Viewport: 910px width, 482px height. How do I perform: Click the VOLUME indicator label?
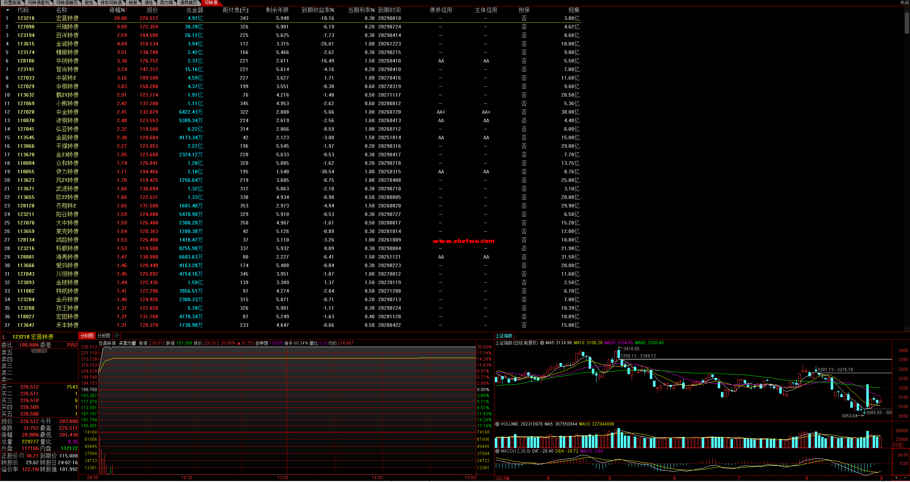[510, 424]
